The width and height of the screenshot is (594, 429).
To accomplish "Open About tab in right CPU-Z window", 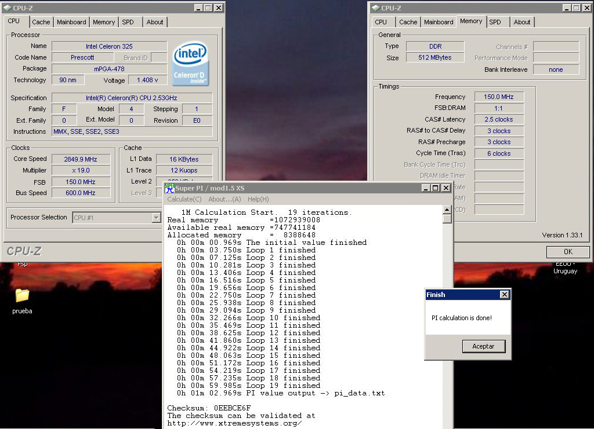I will tap(522, 22).
